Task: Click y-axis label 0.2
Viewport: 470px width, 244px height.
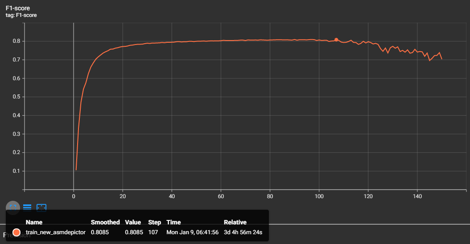Action: pos(16,152)
